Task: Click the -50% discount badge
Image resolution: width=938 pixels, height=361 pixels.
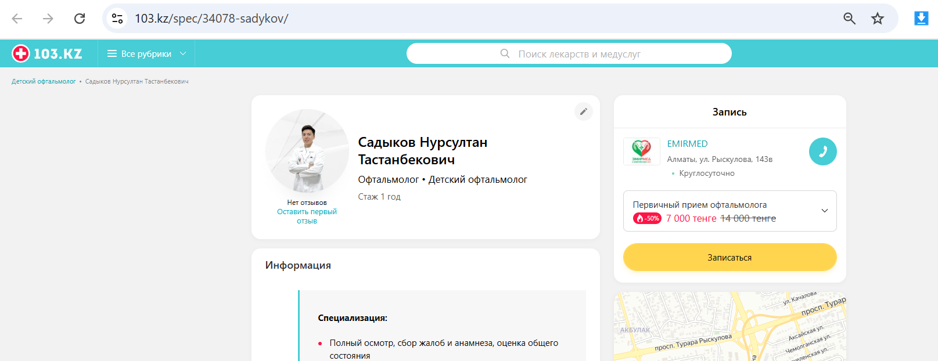Action: point(647,219)
